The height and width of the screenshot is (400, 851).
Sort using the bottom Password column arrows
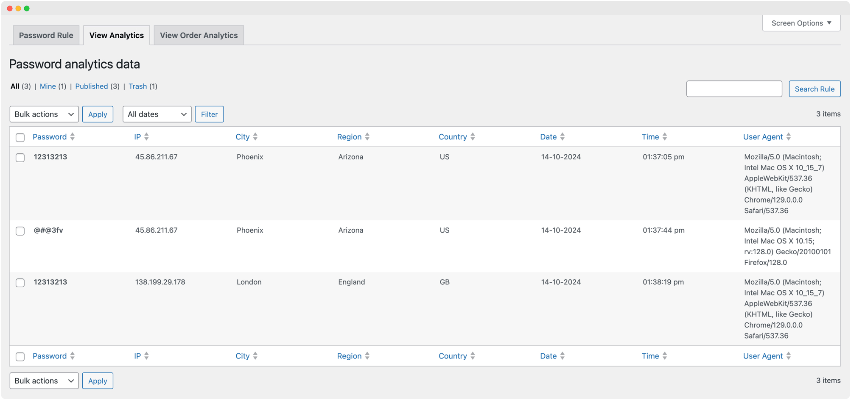coord(50,356)
